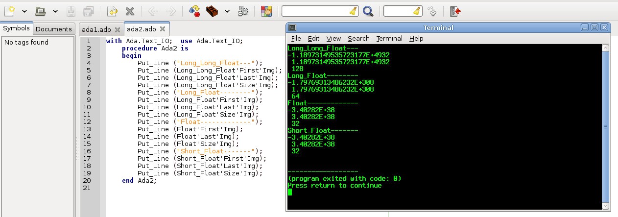Minimize the Terminal window
This screenshot has width=618, height=217.
click(x=585, y=27)
